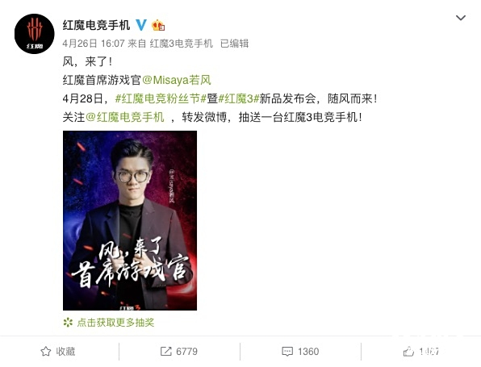
Task: Open the Misaya poster image thumbnail
Action: coord(130,220)
